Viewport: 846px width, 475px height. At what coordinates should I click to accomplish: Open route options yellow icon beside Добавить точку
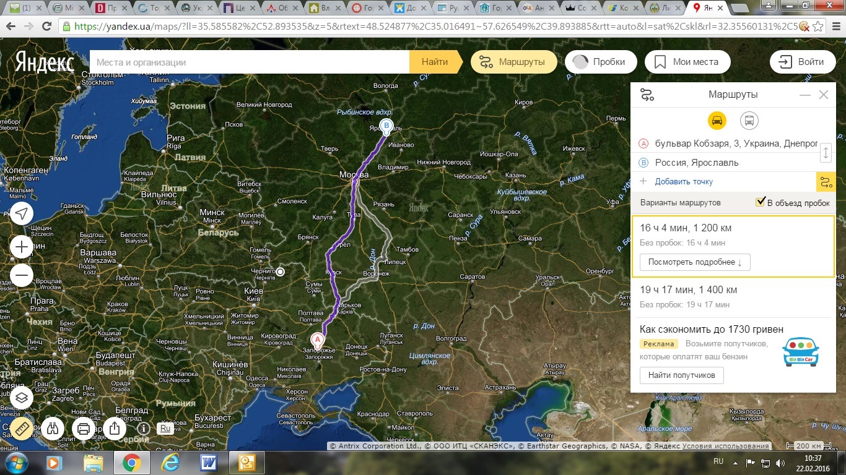click(x=826, y=182)
